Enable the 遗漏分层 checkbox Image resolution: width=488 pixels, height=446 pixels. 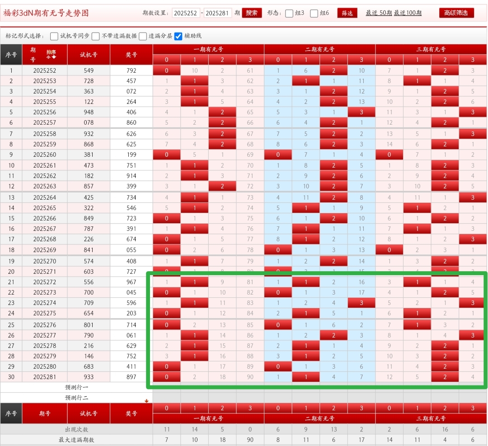point(143,37)
